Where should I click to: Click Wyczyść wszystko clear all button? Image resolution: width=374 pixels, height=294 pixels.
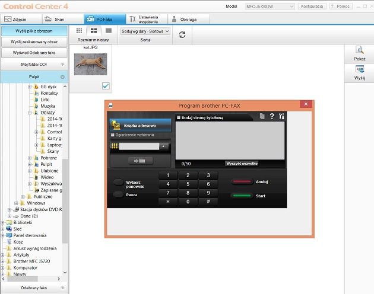click(242, 164)
